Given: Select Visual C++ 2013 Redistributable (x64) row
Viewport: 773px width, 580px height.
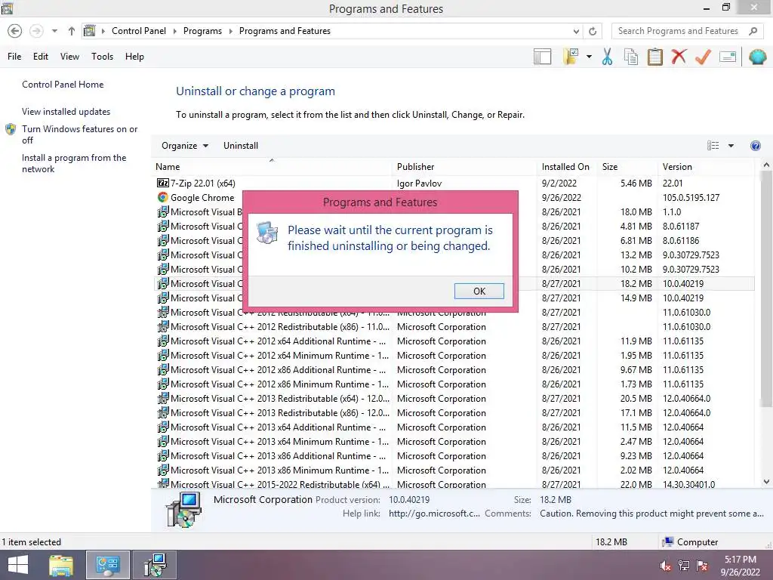Looking at the screenshot, I should 454,398.
